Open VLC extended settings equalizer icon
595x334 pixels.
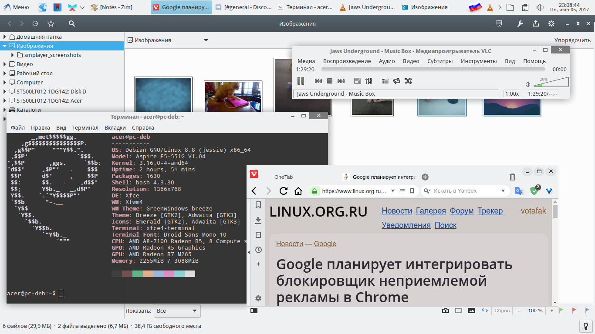point(368,81)
